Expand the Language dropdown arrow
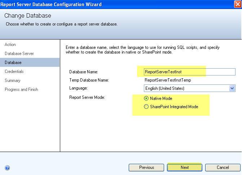This screenshot has height=175, width=242. 232,88
